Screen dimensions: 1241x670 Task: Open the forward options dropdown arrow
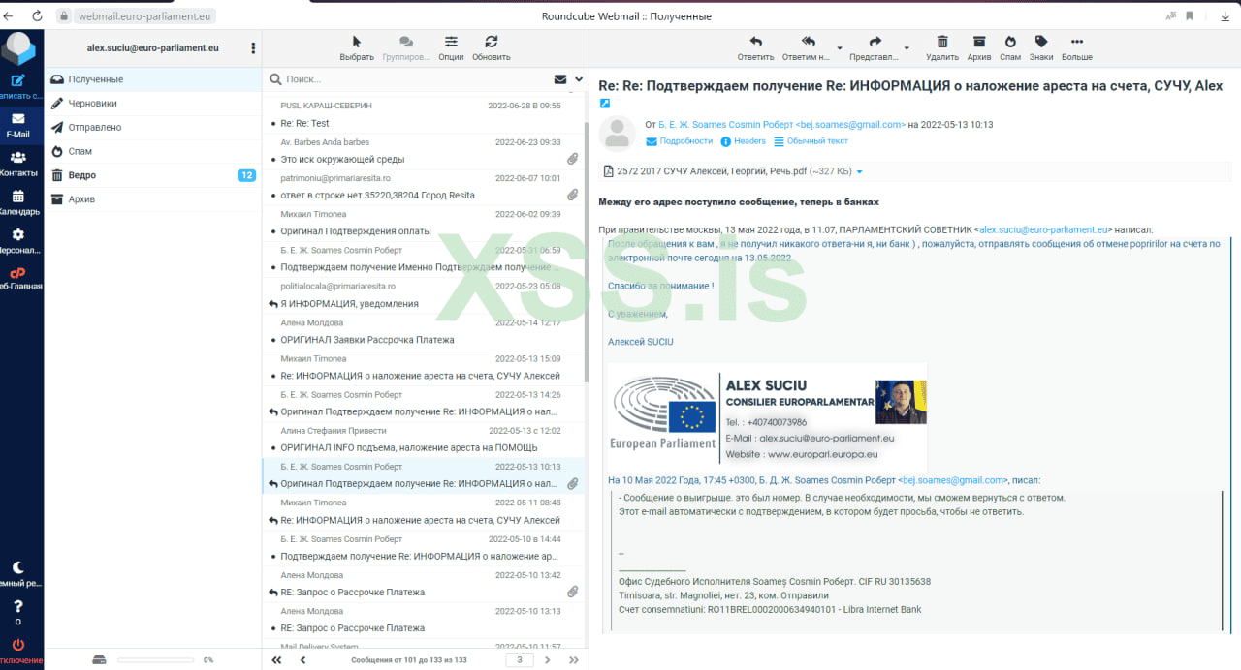tap(907, 47)
